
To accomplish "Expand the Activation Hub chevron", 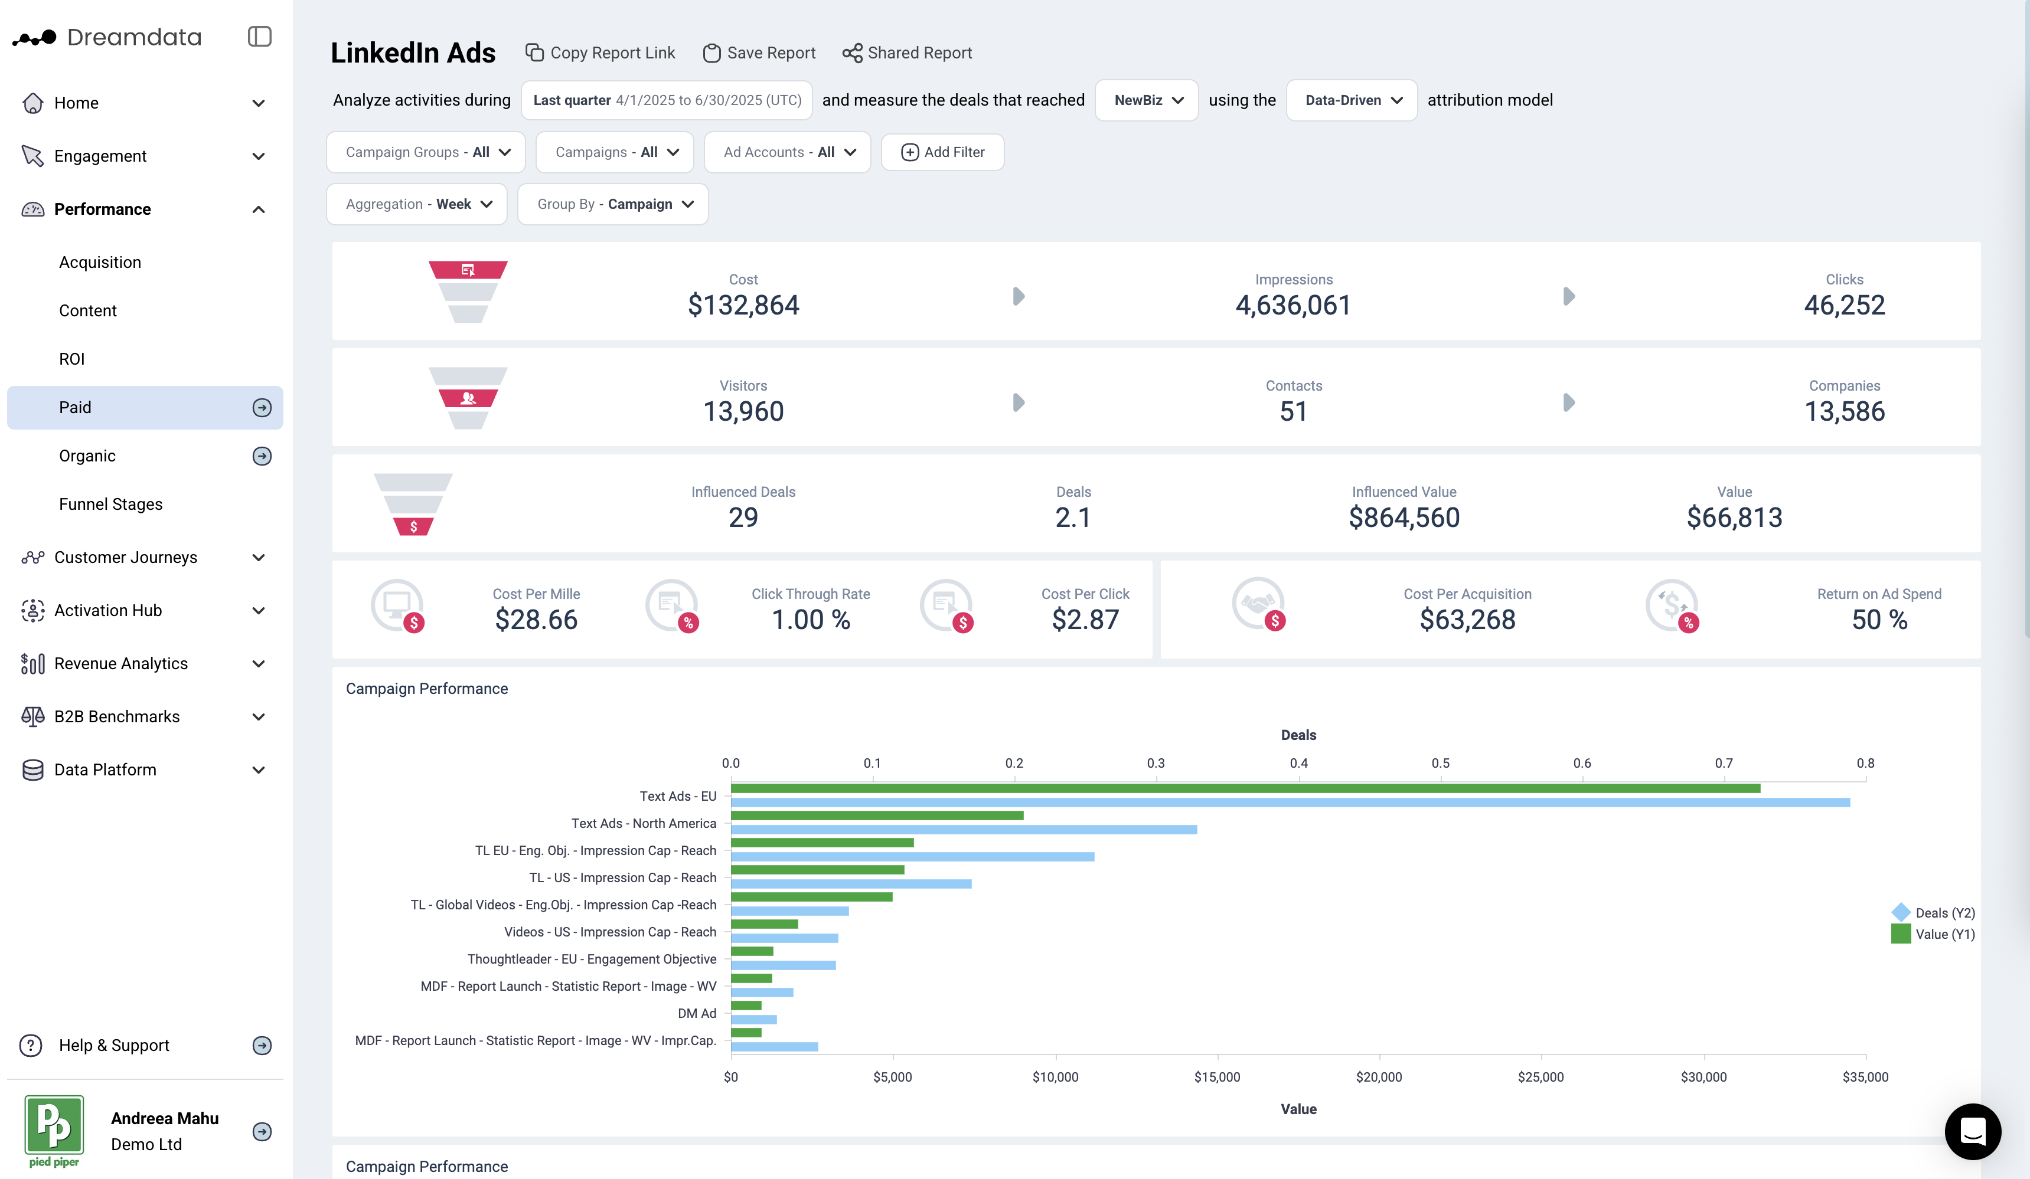I will tap(259, 610).
